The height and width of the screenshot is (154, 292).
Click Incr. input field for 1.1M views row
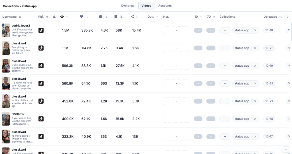coord(176,48)
